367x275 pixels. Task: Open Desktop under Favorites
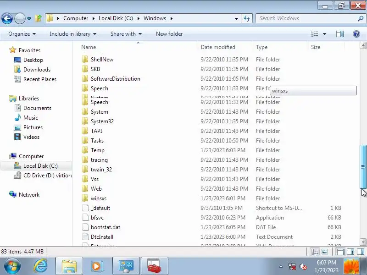[x=33, y=60]
